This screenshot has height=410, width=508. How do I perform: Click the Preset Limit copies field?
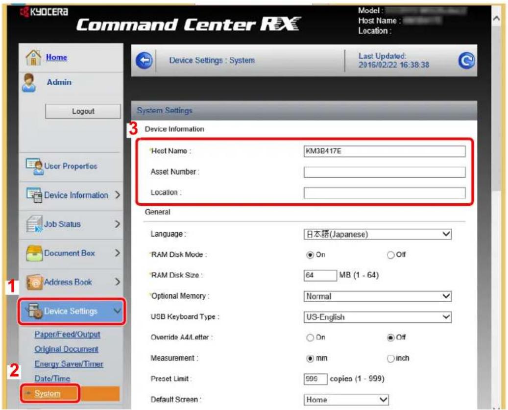tap(315, 379)
